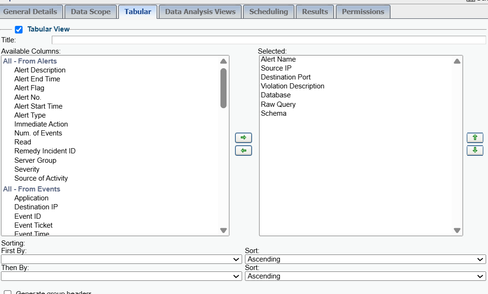The width and height of the screenshot is (488, 294).
Task: Select 'Immediate Action' column
Action: point(41,124)
